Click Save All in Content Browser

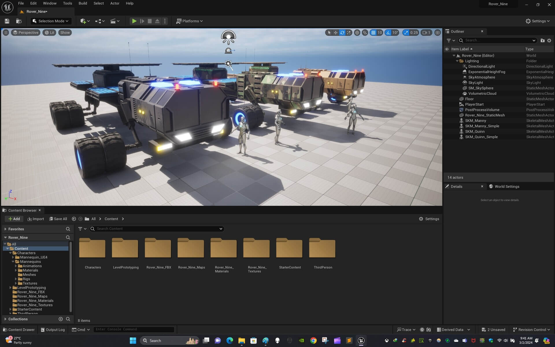point(58,219)
